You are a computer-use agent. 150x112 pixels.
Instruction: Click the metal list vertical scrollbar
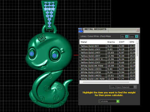(x=137, y=49)
